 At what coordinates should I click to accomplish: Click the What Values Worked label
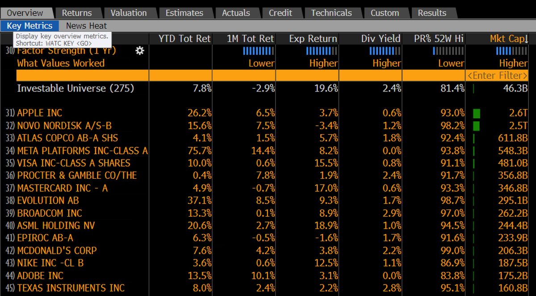click(x=61, y=63)
